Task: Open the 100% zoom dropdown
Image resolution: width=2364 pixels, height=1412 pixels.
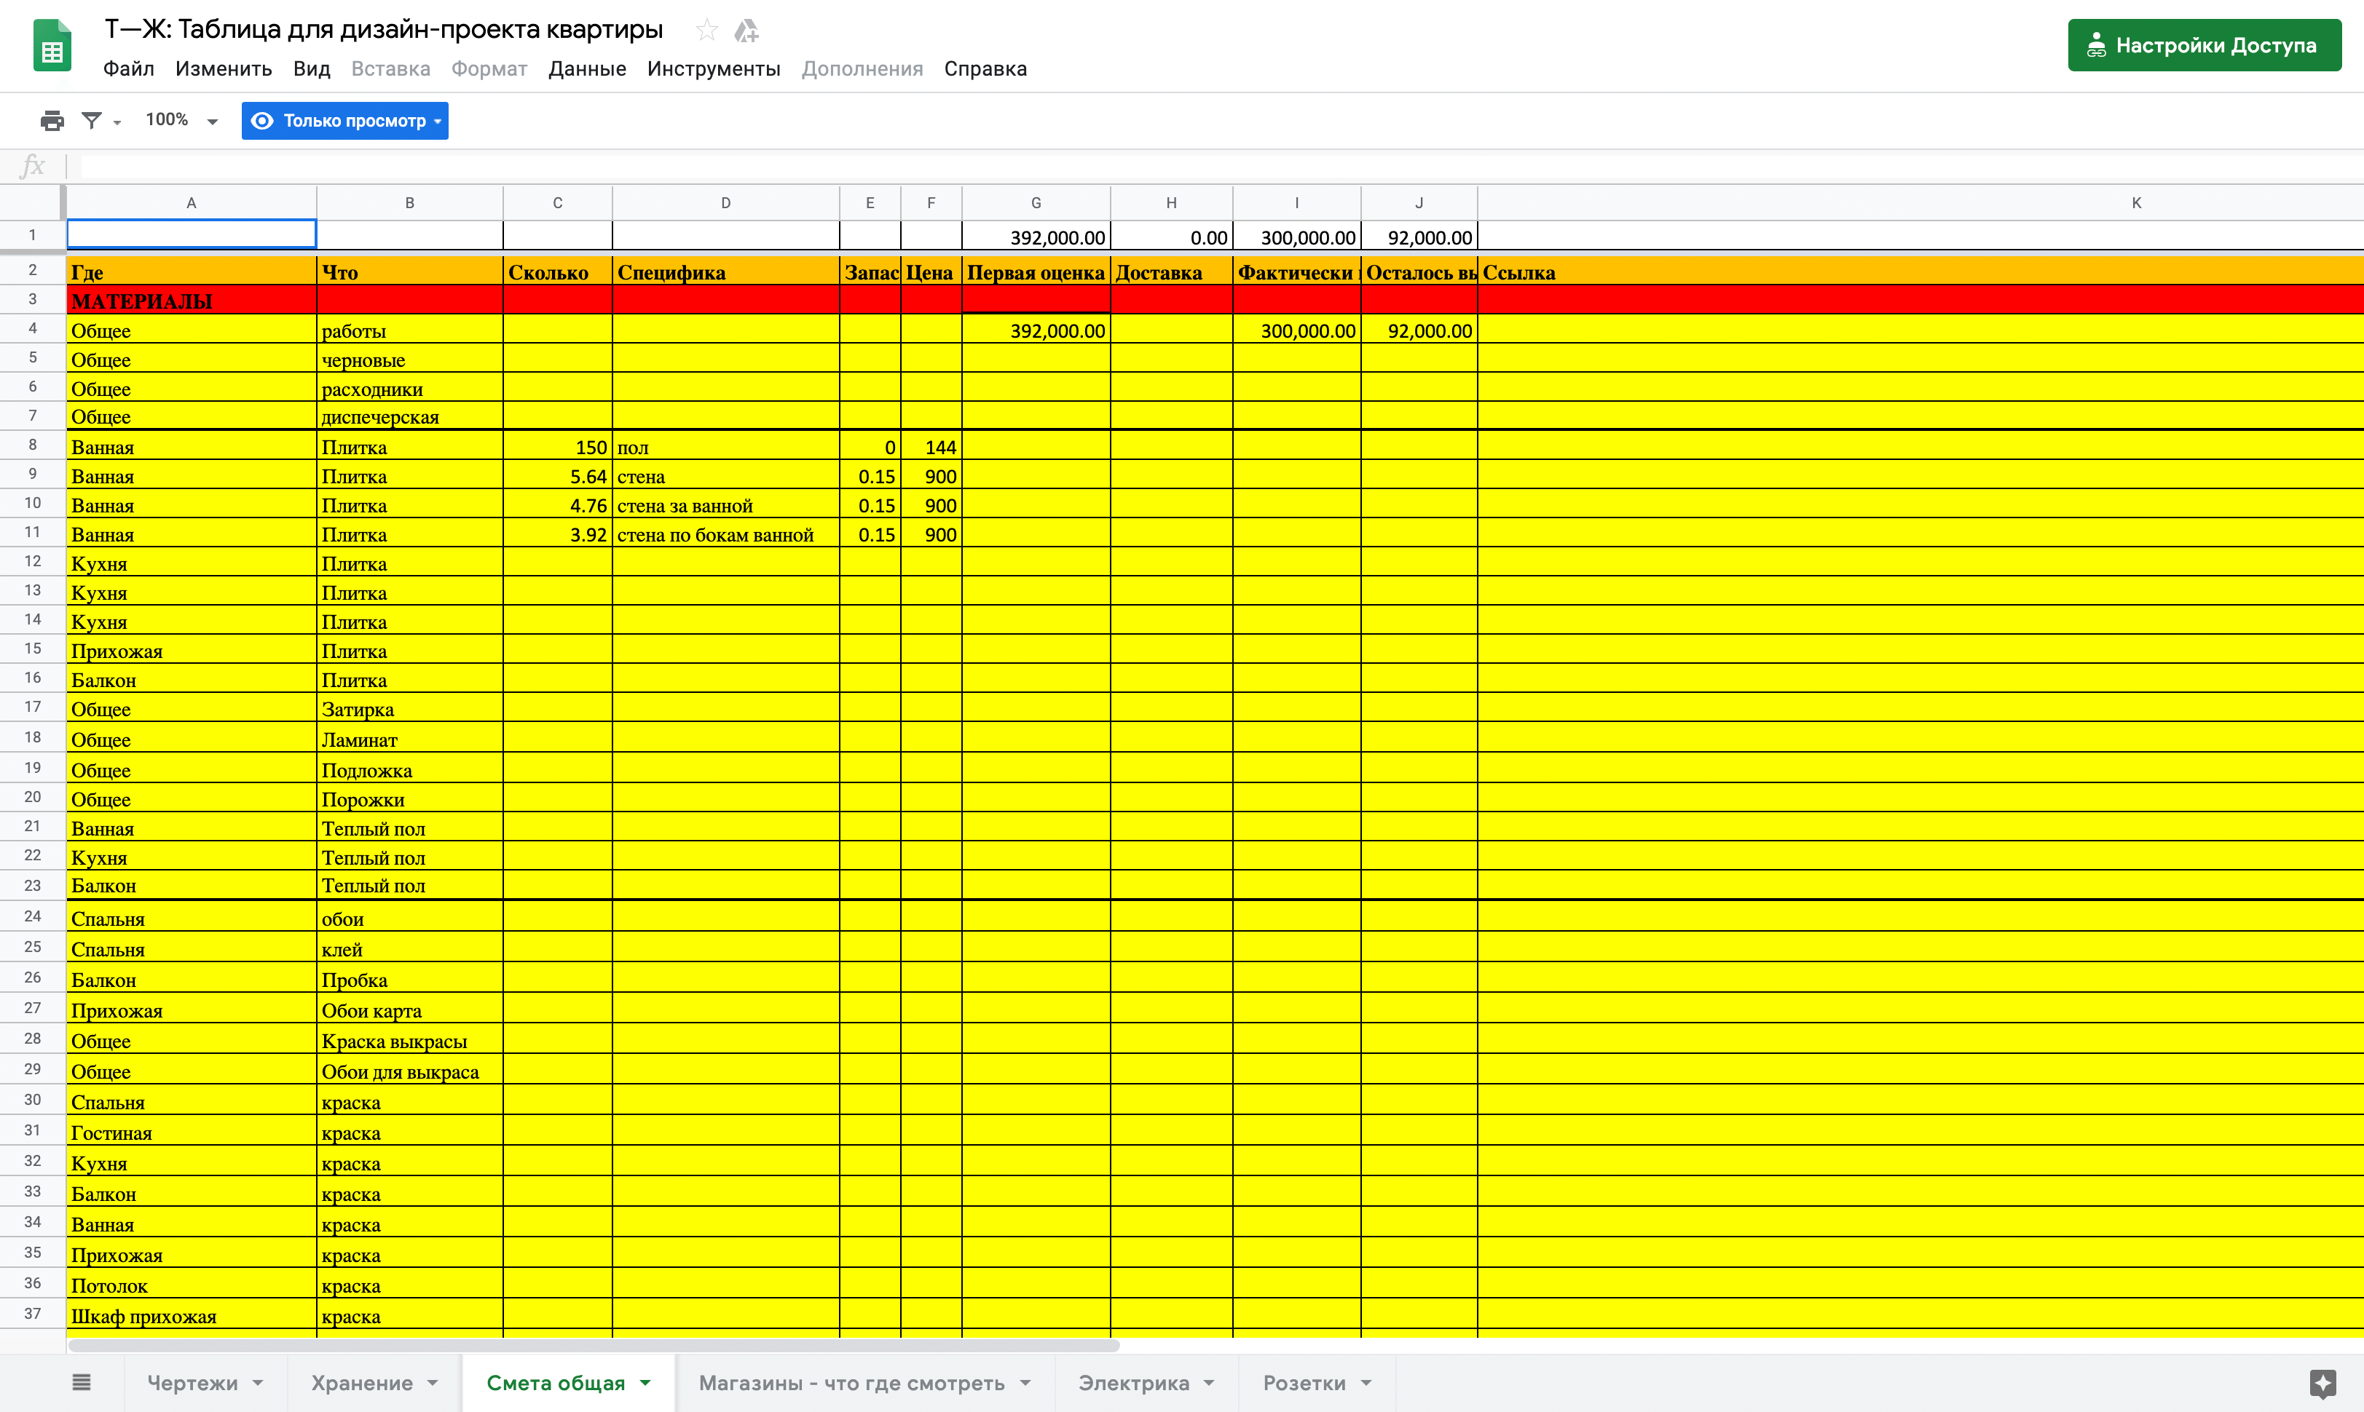Action: [x=181, y=120]
